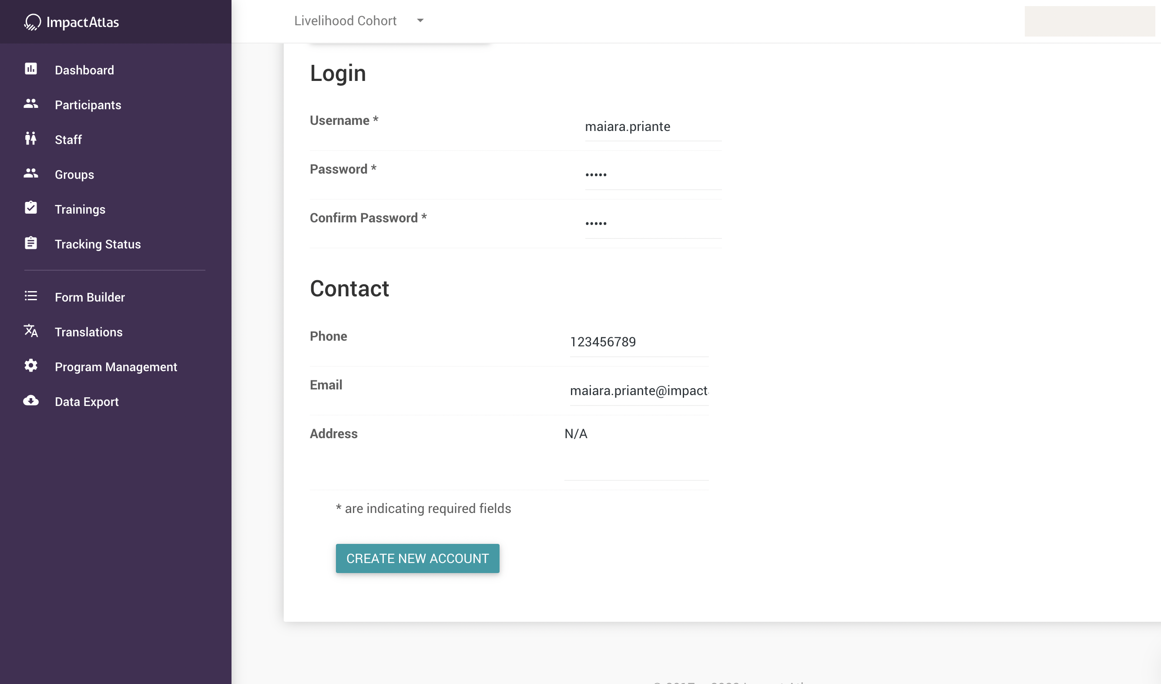Expand the Livelihood Cohort dropdown arrow
Viewport: 1161px width, 684px height.
tap(420, 21)
